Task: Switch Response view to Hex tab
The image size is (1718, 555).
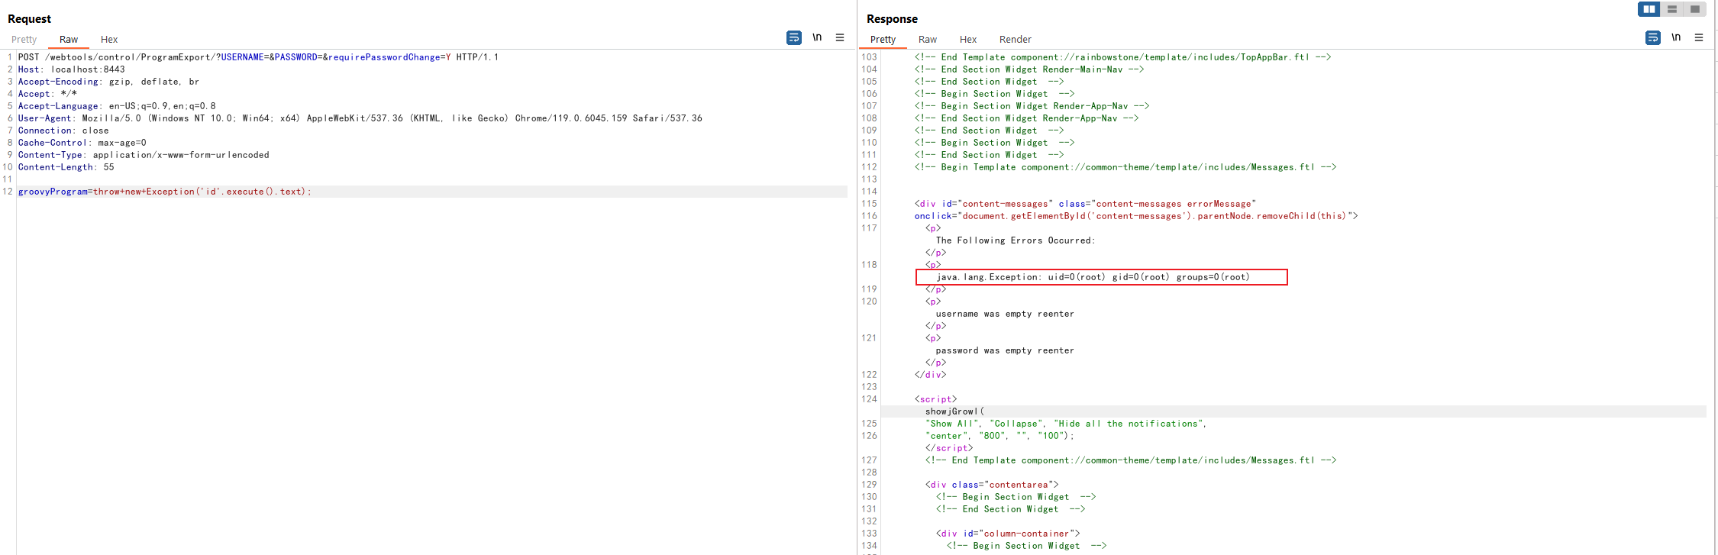Action: point(968,40)
